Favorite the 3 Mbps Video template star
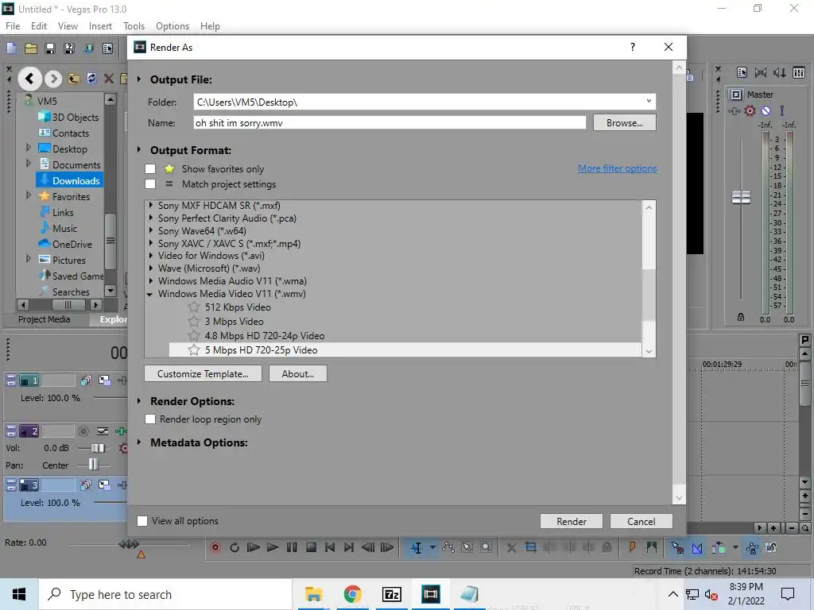Screen dimensions: 814x610 (x=194, y=322)
